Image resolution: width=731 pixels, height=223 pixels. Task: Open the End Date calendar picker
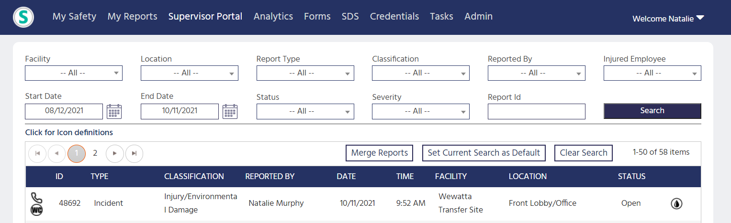pos(230,111)
